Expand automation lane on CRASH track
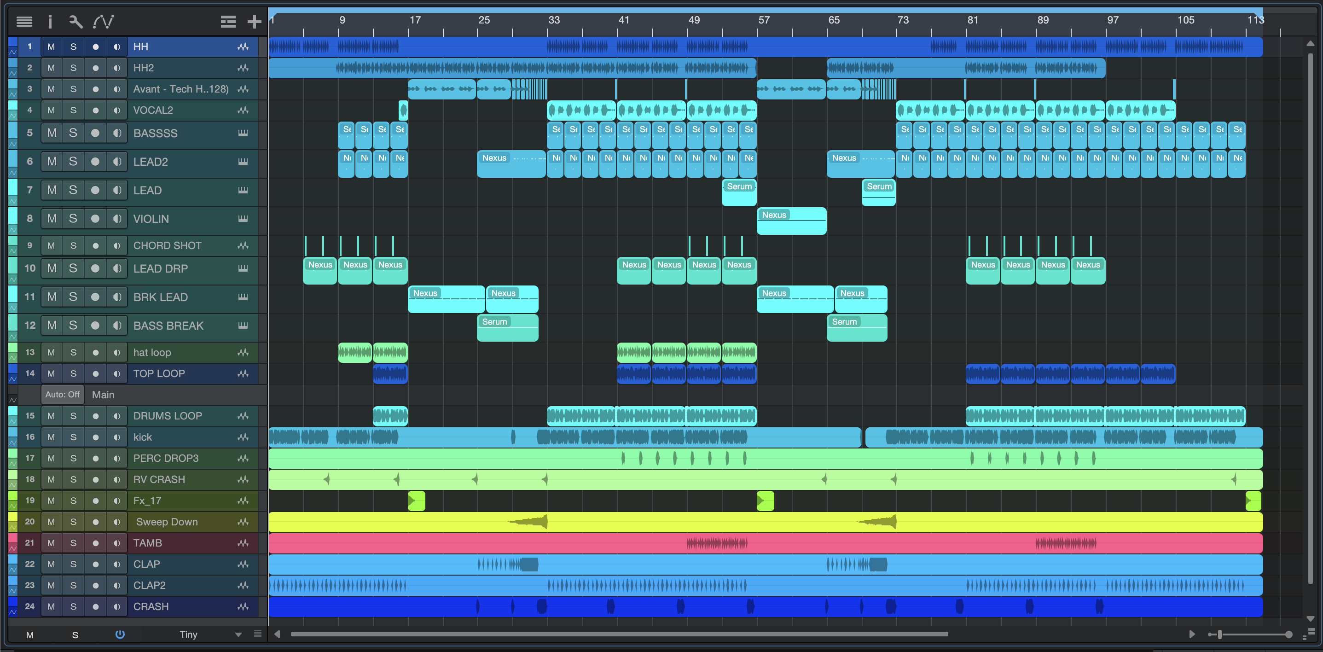This screenshot has height=652, width=1323. coord(13,611)
